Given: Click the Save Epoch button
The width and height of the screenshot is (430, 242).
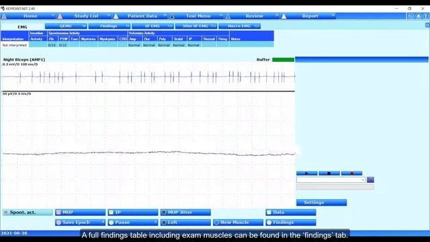Looking at the screenshot, I should pyautogui.click(x=80, y=223).
